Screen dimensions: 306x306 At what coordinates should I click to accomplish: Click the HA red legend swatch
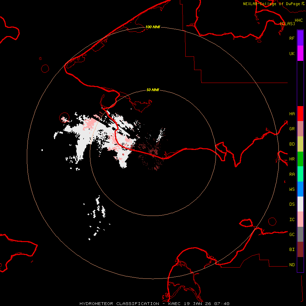pos(300,114)
